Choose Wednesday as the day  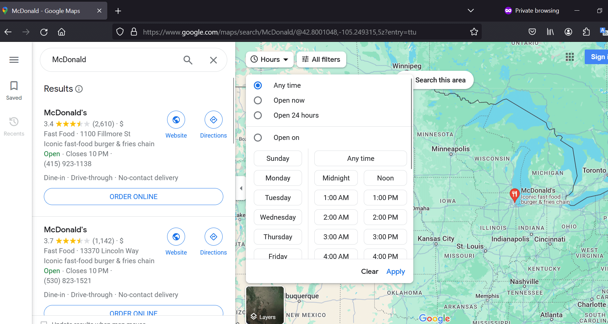[278, 217]
